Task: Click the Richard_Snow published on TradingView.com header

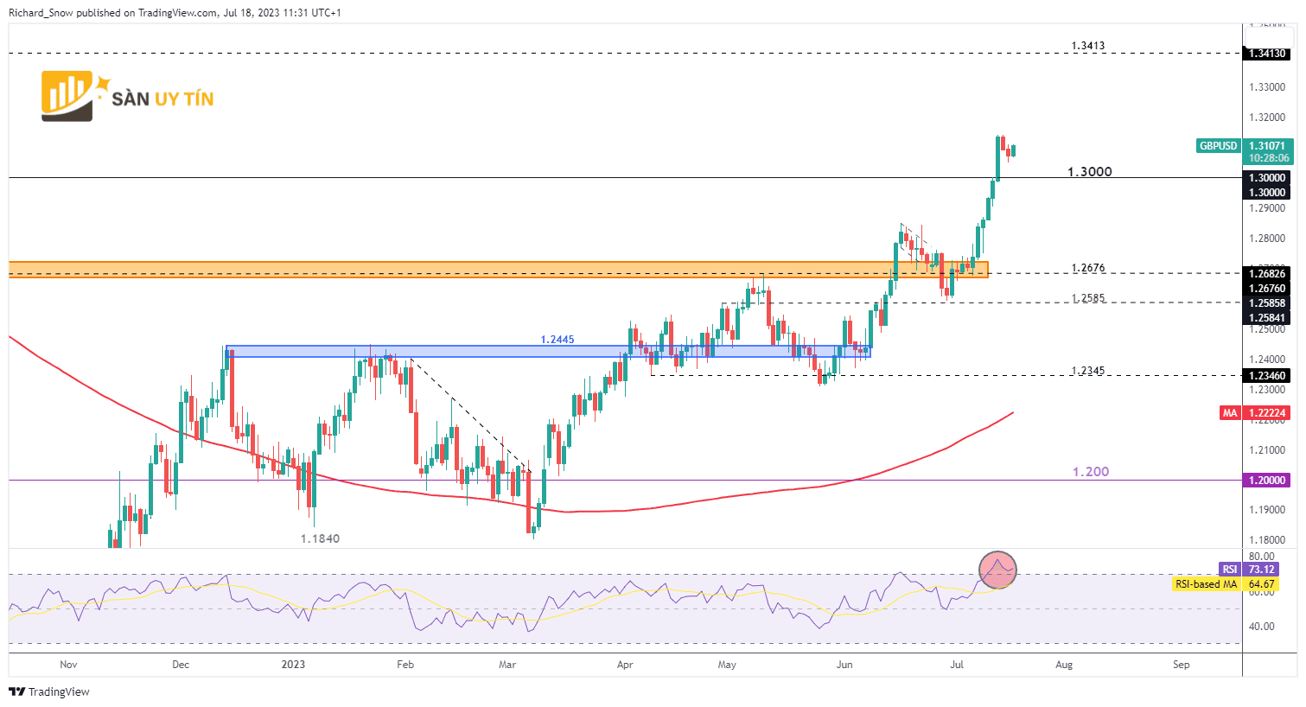Action: pos(175,13)
